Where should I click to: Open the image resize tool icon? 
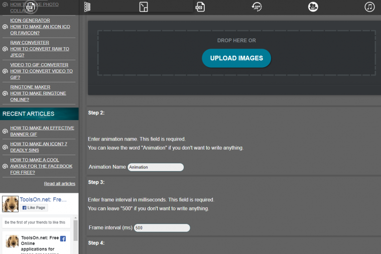pos(144,7)
